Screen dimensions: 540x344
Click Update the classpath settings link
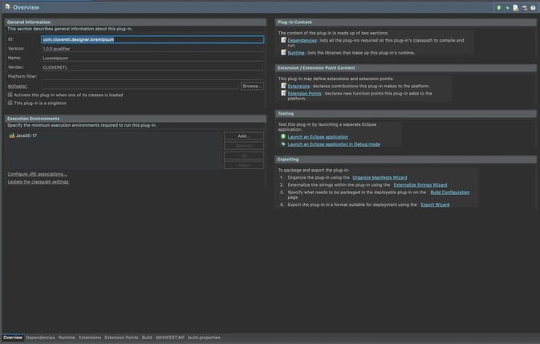pyautogui.click(x=39, y=182)
